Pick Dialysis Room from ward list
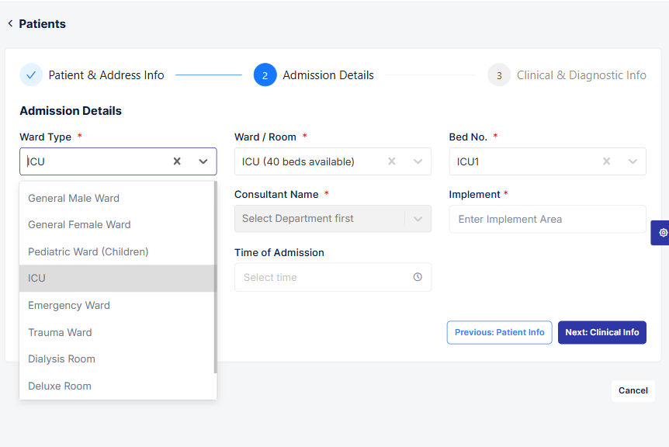Viewport: 669px width, 447px height. pos(61,359)
